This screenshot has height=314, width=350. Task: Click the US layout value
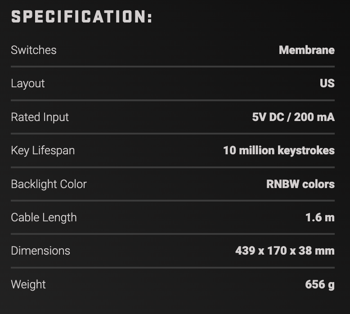point(327,84)
